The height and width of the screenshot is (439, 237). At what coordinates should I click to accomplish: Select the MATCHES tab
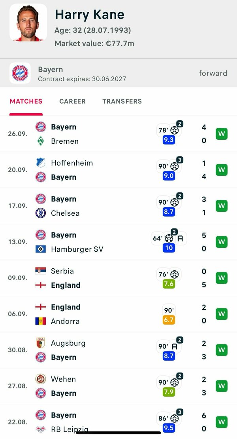(x=26, y=101)
